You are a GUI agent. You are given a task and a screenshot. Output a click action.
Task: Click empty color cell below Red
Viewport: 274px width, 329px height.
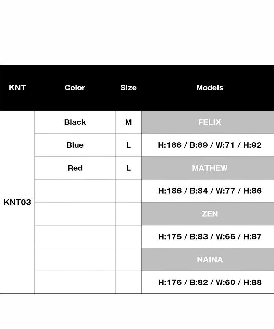[x=75, y=191]
